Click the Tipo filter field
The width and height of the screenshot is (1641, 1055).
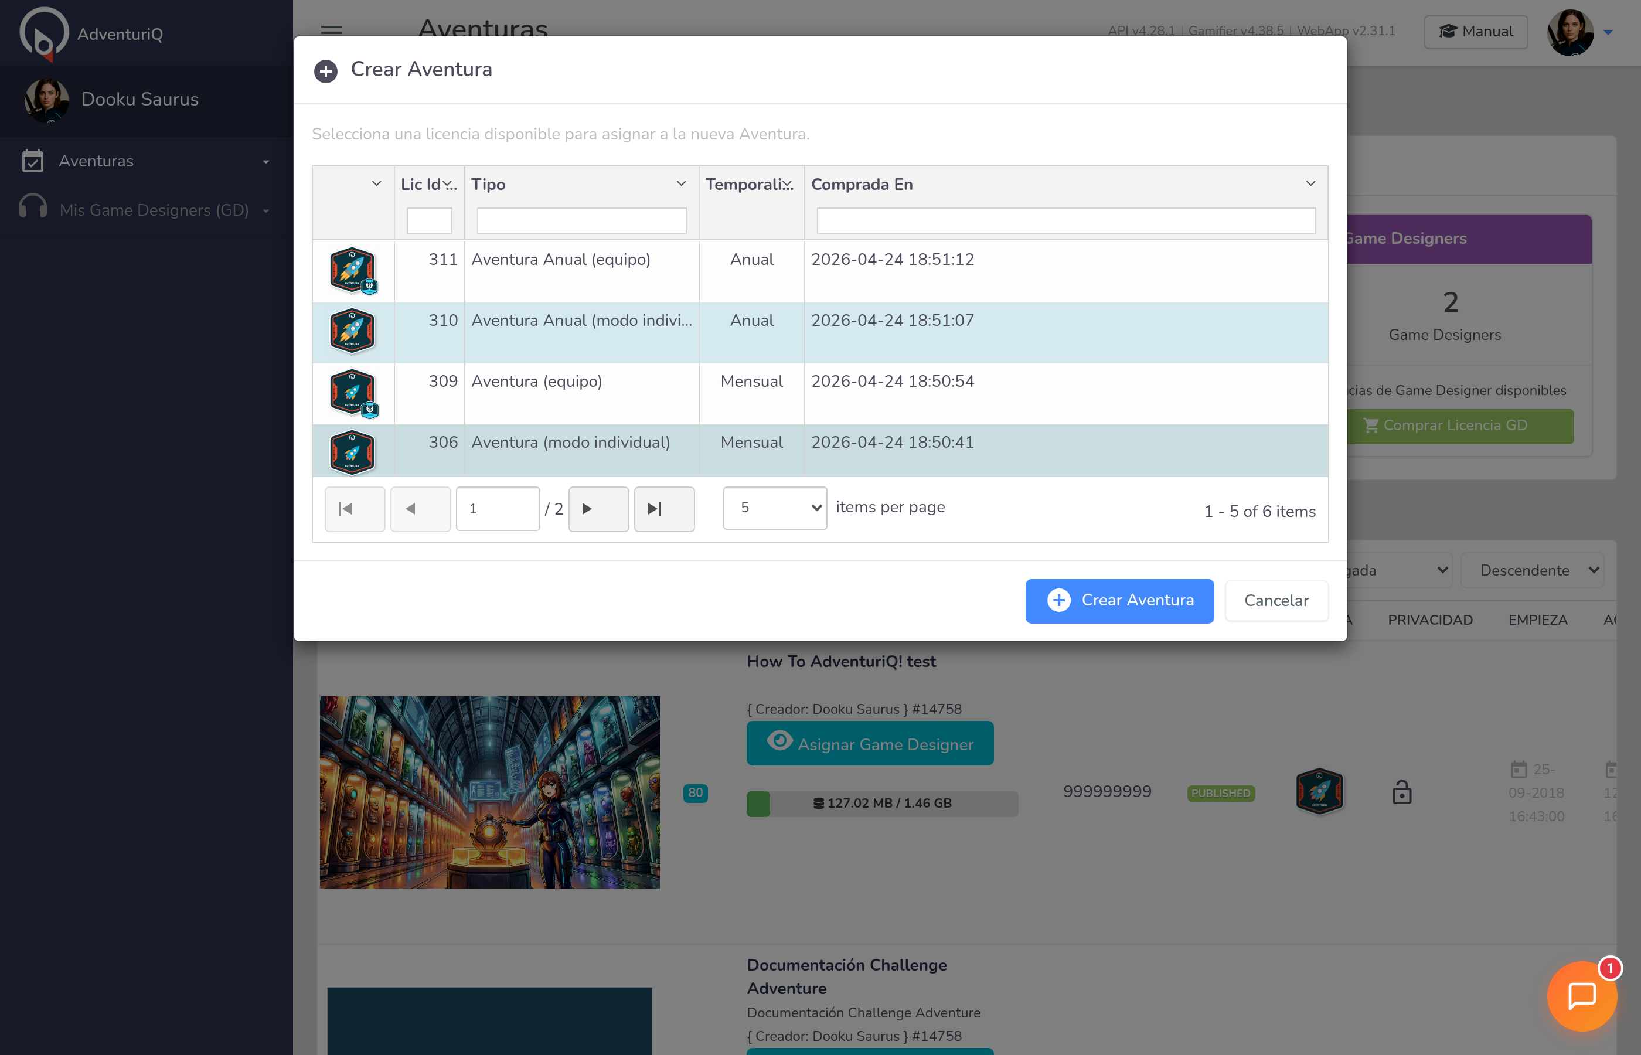(x=581, y=220)
